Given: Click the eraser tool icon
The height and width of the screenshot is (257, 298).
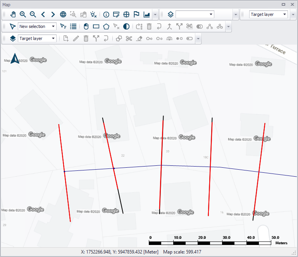Looking at the screenshot, I should (139, 38).
